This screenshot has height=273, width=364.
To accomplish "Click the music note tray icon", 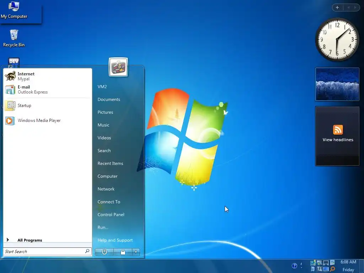I will tap(313, 269).
